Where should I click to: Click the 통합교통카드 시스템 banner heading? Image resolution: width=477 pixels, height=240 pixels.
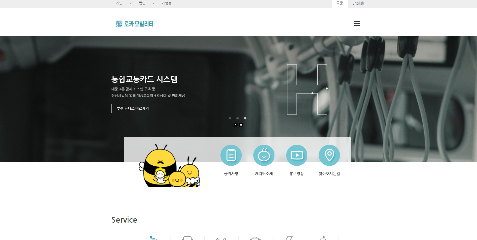(x=144, y=79)
